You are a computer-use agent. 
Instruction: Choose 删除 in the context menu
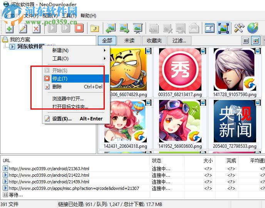76,86
